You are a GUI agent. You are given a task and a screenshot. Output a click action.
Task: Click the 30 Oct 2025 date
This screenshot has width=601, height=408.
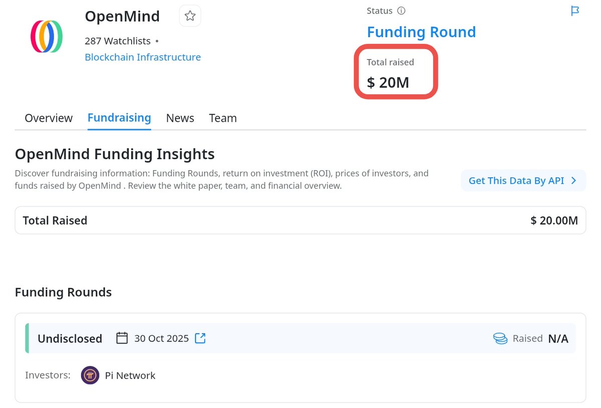point(161,338)
